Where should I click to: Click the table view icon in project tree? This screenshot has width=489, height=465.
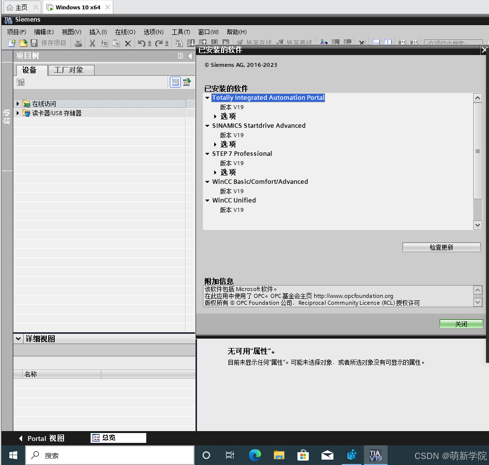[x=175, y=82]
